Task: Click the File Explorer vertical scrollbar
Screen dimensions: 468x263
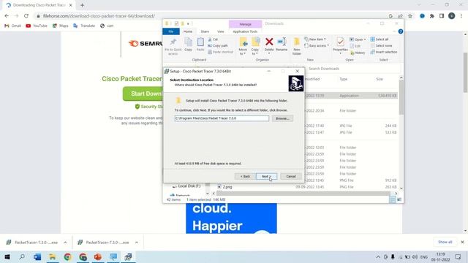Action: click(401, 98)
